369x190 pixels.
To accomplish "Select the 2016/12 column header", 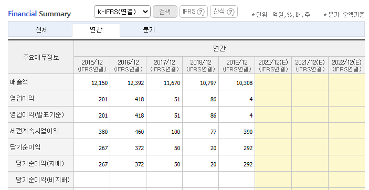I will pos(128,65).
